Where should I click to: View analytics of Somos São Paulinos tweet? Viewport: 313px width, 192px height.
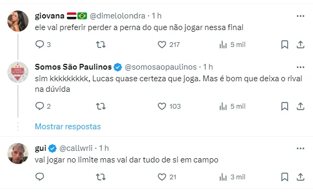pyautogui.click(x=232, y=107)
